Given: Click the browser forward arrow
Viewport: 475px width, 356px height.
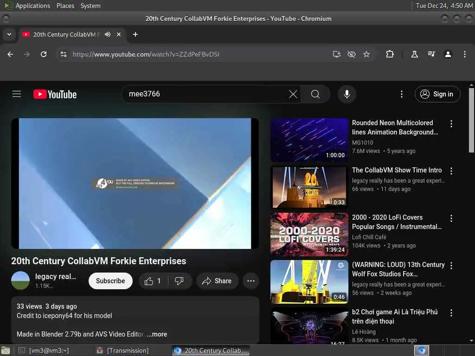Looking at the screenshot, I should pos(27,54).
